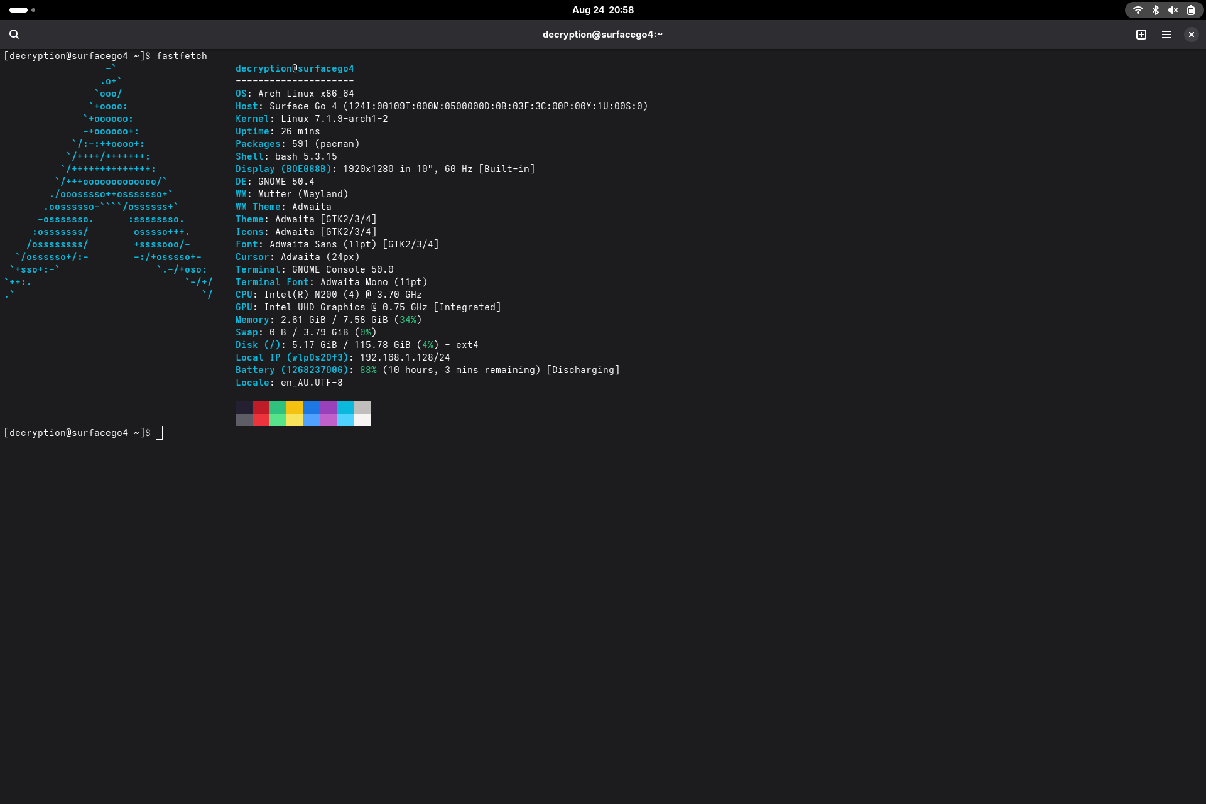
Task: Select the top-row purple color block
Action: click(x=329, y=408)
